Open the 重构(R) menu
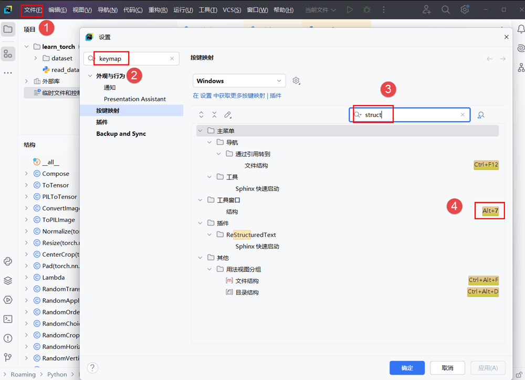 [x=158, y=10]
